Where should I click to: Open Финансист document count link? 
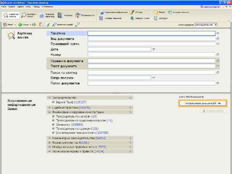[x=77, y=125]
